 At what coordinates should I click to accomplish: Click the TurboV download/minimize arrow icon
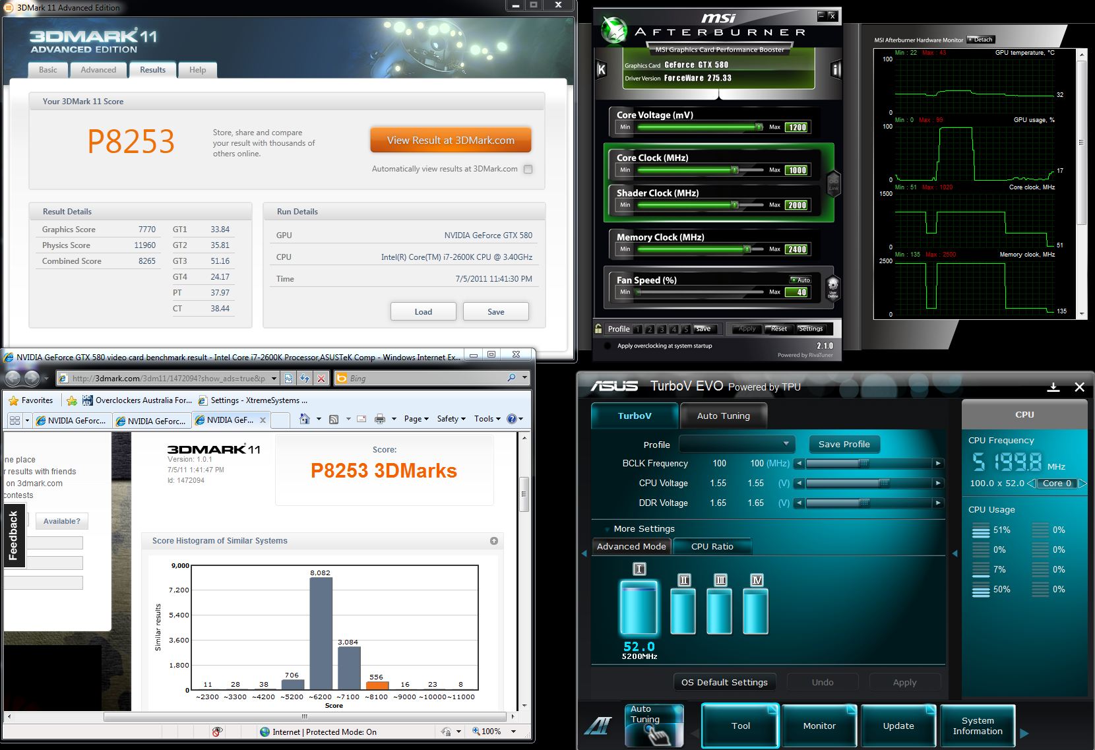tap(1053, 387)
